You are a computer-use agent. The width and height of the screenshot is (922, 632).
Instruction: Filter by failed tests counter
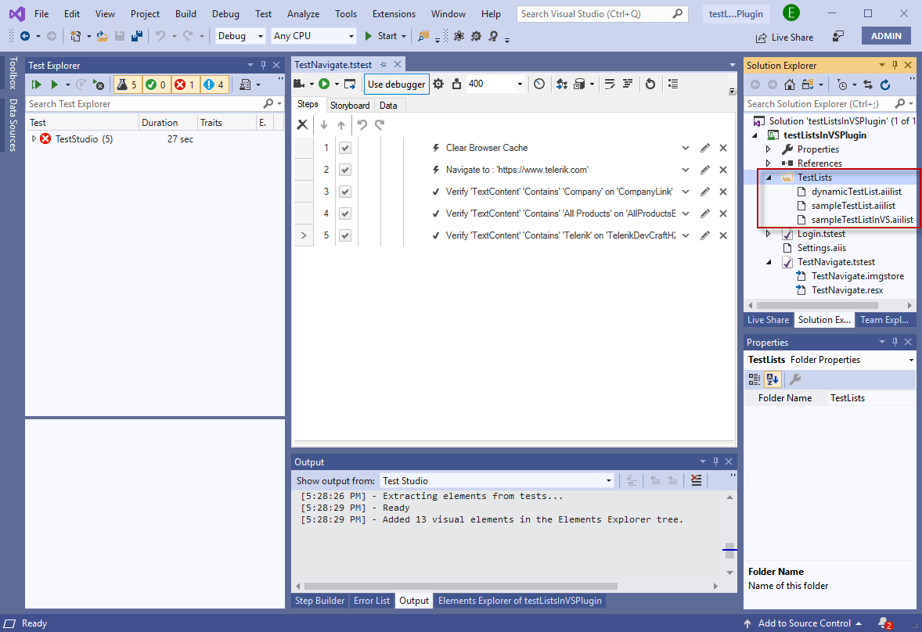tap(185, 84)
